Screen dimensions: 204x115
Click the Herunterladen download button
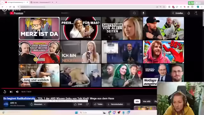pos(115,104)
